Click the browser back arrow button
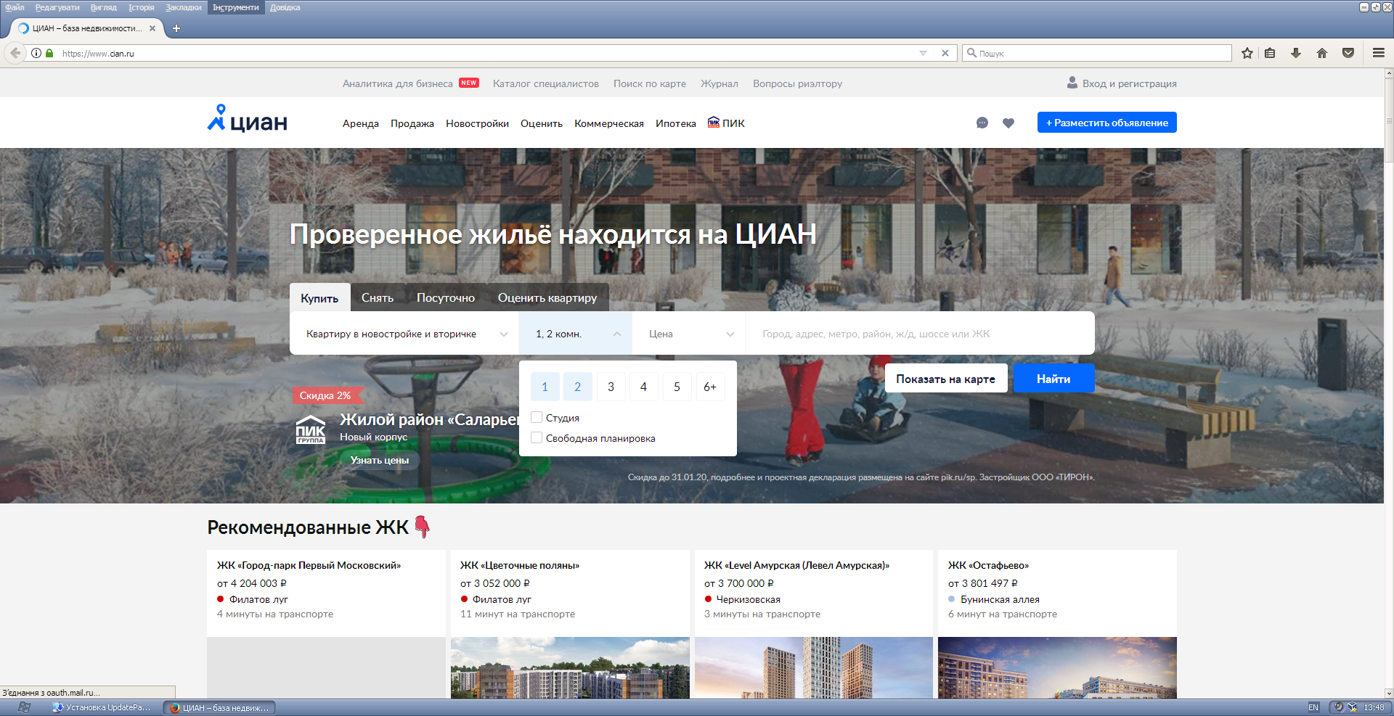The image size is (1394, 716). [15, 53]
